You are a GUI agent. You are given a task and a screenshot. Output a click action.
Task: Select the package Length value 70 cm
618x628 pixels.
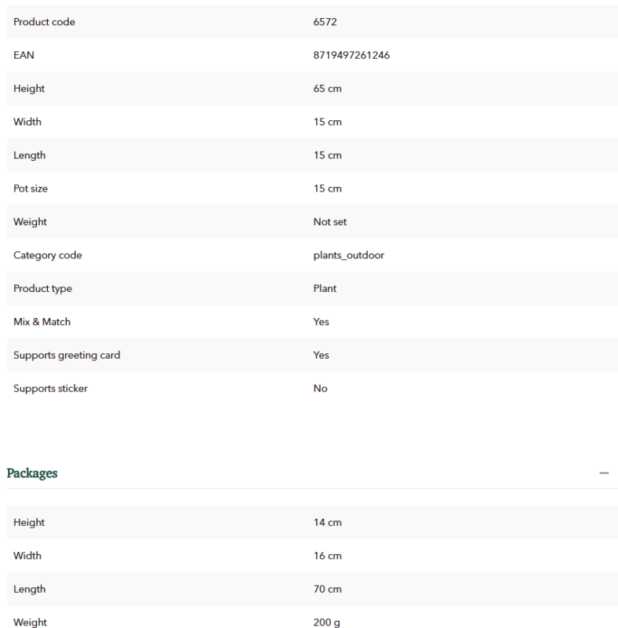pos(327,590)
